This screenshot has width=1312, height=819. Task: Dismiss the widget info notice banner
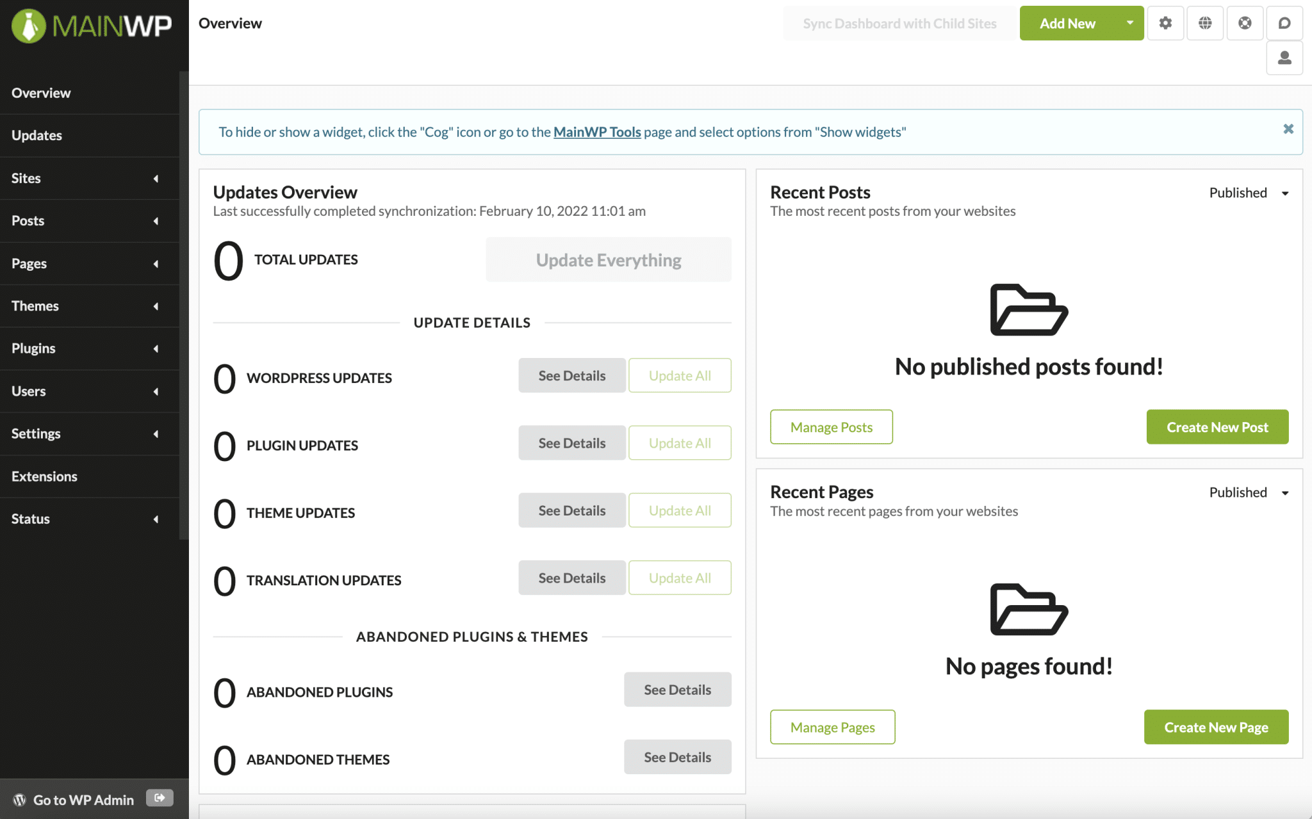click(1288, 128)
